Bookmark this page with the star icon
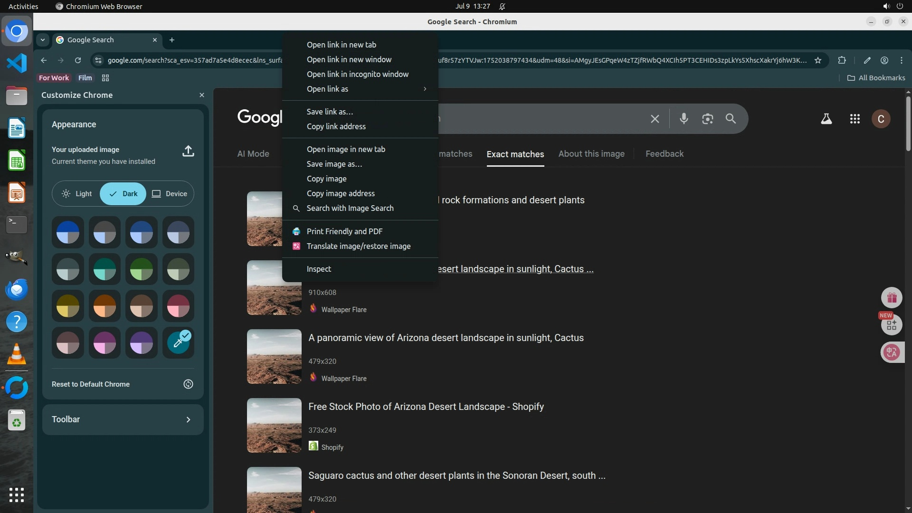Screen dimensions: 912x513 coord(817,60)
